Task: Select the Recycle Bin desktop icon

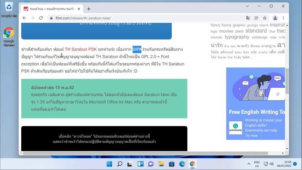Action: 9,9
